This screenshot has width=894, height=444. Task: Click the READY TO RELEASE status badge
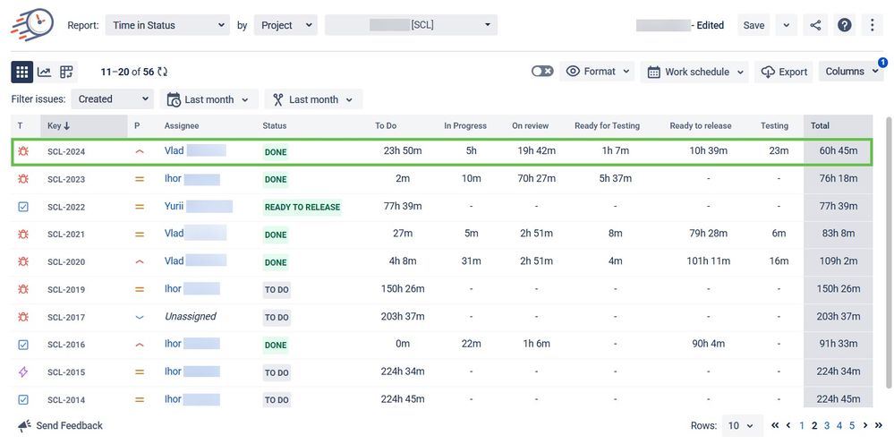coord(302,207)
